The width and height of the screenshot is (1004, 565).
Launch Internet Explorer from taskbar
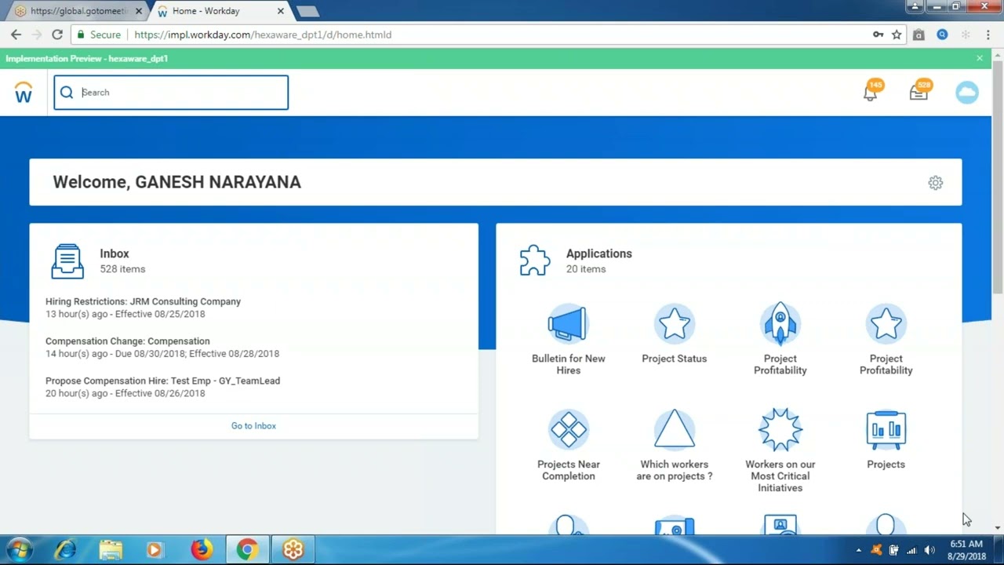pos(65,550)
